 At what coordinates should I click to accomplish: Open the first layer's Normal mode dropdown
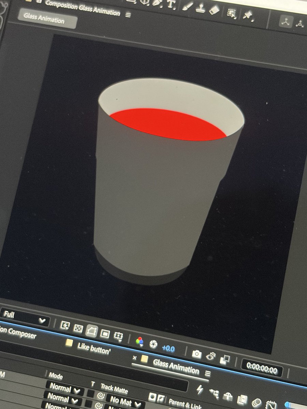65,389
